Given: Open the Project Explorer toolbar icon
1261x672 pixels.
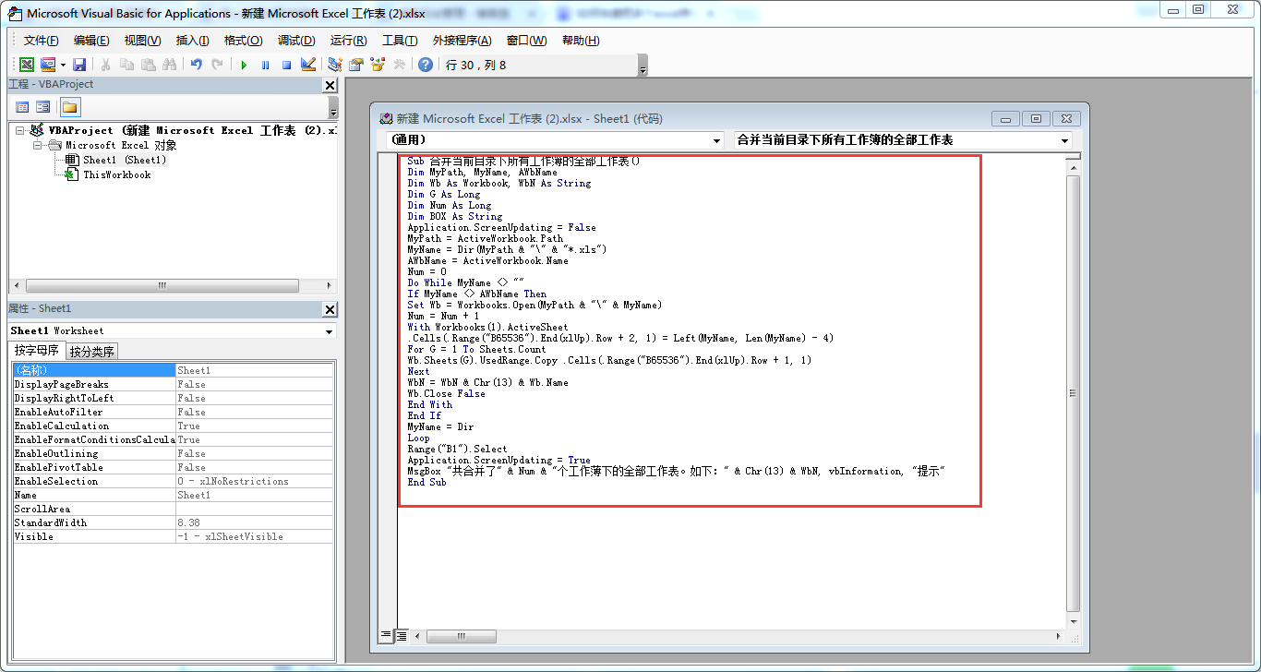Looking at the screenshot, I should pyautogui.click(x=334, y=65).
